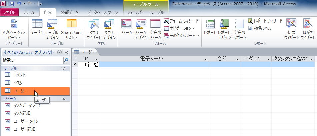Click the 検索 search box
This screenshot has height=136, width=317.
point(33,60)
